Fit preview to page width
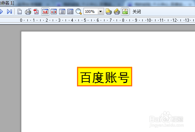Image resolution: width=195 pixels, height=132 pixels. coord(54,12)
